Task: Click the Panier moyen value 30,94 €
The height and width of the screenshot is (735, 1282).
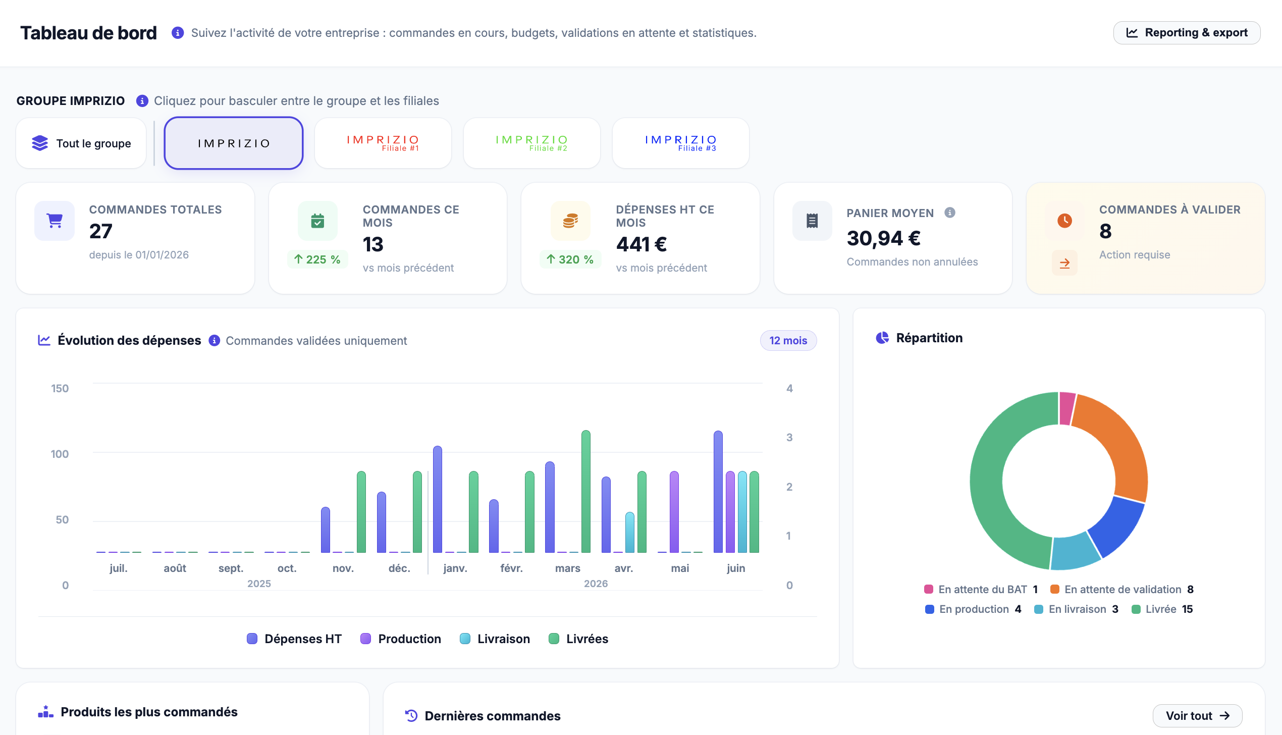Action: click(x=884, y=238)
